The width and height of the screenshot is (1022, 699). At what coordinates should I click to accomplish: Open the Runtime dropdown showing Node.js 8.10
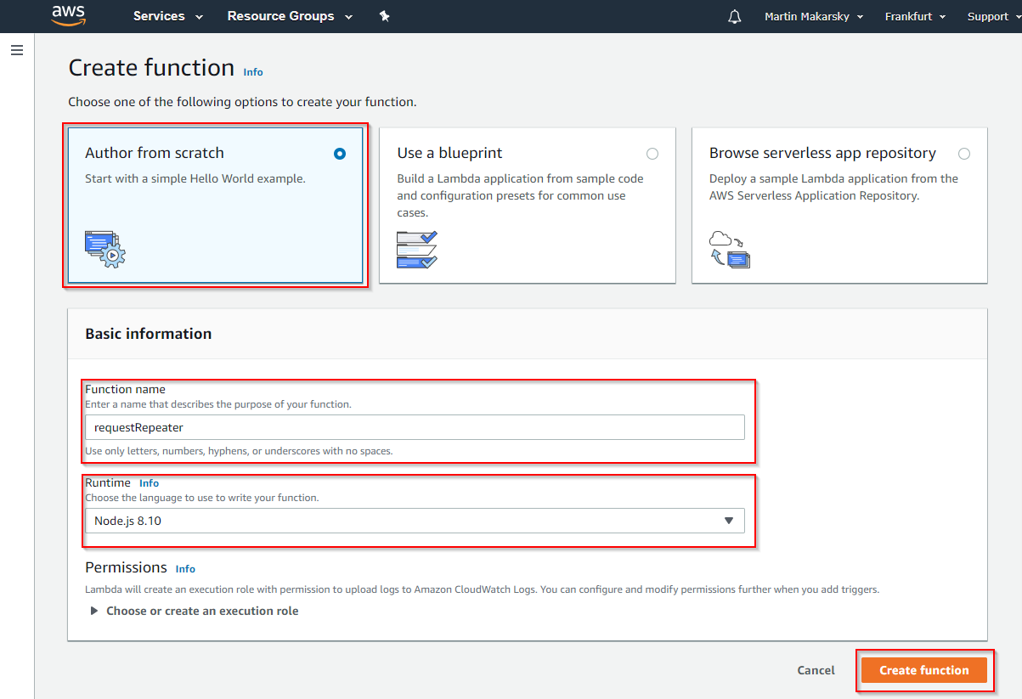(415, 520)
